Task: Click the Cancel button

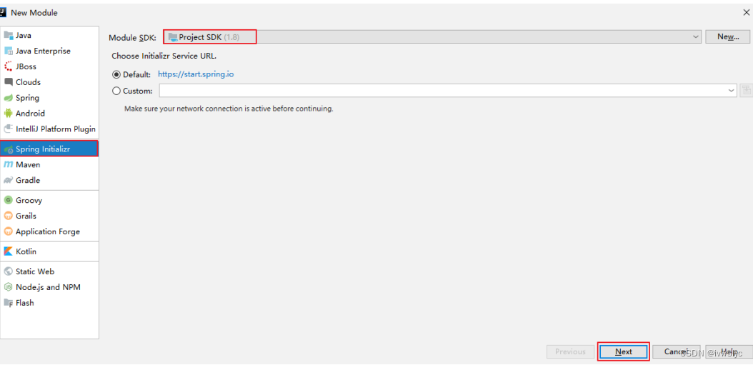Action: click(x=676, y=351)
